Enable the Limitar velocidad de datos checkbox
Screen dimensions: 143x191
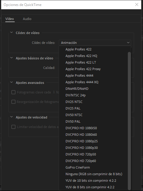(x=13, y=127)
